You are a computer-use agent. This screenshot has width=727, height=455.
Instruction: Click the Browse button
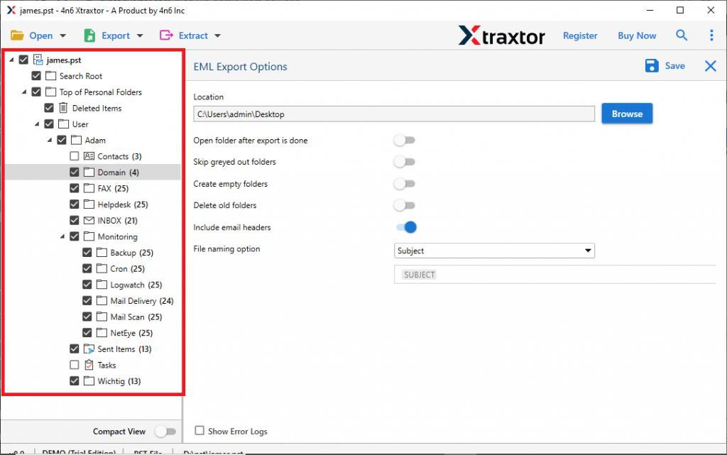(x=627, y=113)
